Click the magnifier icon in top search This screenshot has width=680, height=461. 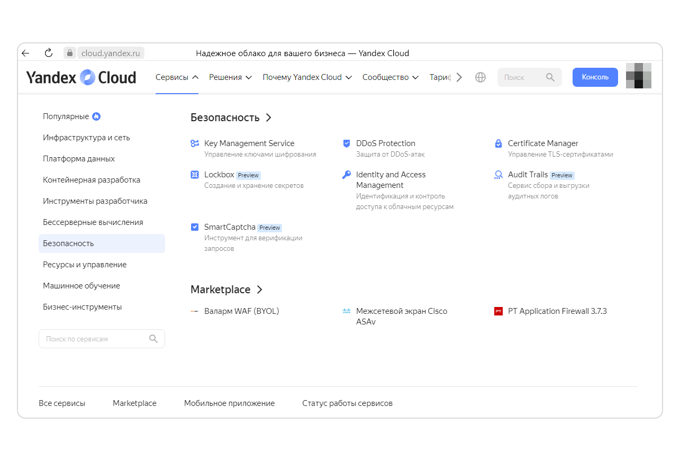pos(550,77)
